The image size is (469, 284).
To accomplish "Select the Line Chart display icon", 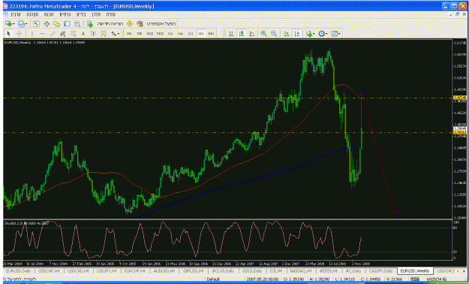I will tap(252, 34).
